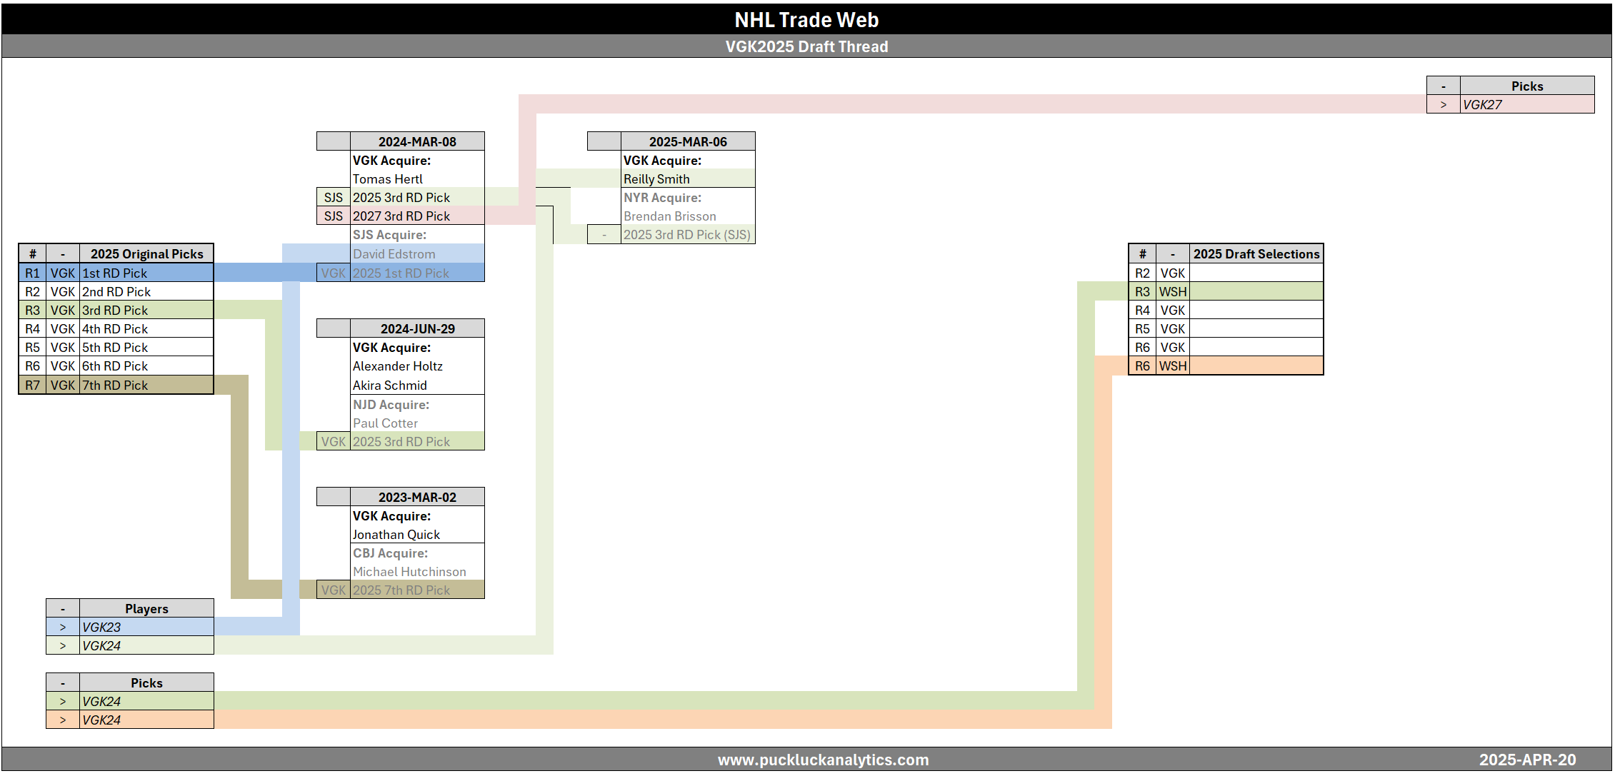Click the VGK2025 Draft Thread subtitle
Image resolution: width=1615 pixels, height=776 pixels.
click(806, 46)
